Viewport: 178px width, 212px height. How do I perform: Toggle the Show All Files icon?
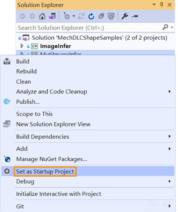tap(111, 16)
